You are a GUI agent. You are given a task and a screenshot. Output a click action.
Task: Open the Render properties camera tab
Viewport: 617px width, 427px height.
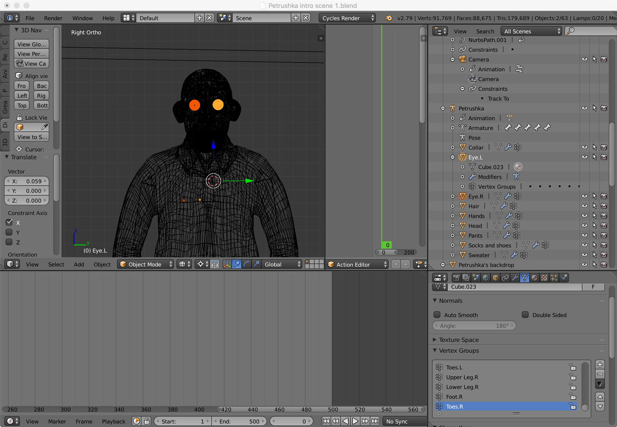click(456, 278)
